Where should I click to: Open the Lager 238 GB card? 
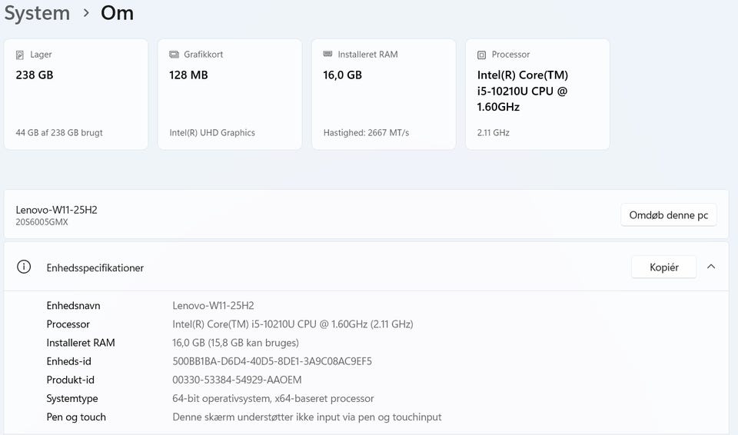pos(75,94)
